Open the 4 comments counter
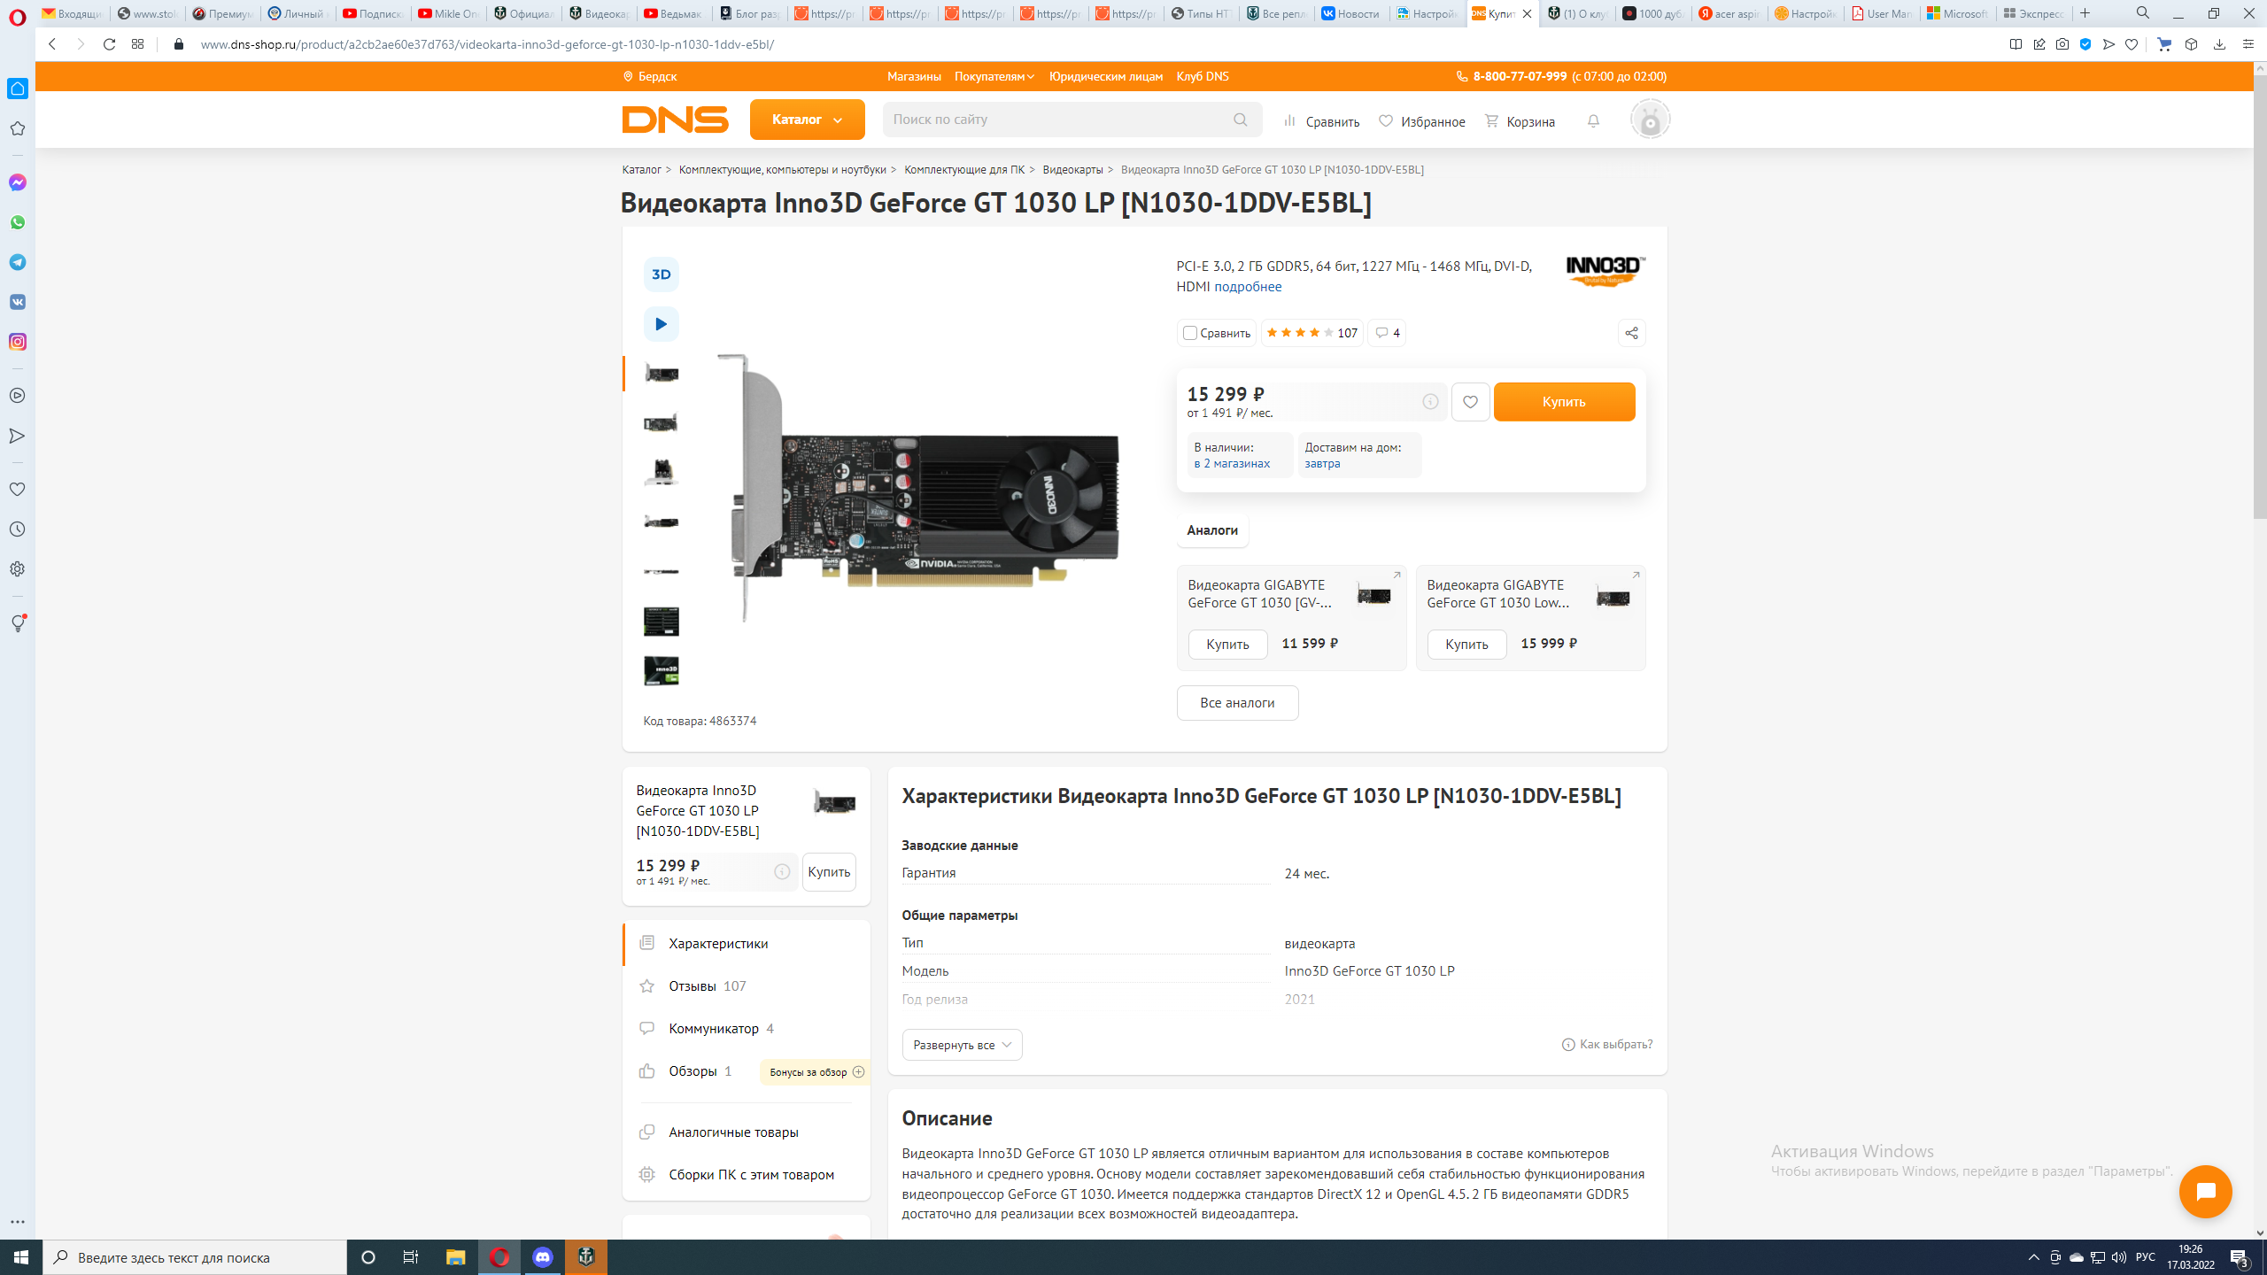2267x1275 pixels. 1387,333
